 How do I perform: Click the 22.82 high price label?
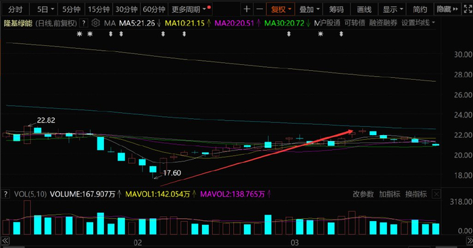(46, 120)
